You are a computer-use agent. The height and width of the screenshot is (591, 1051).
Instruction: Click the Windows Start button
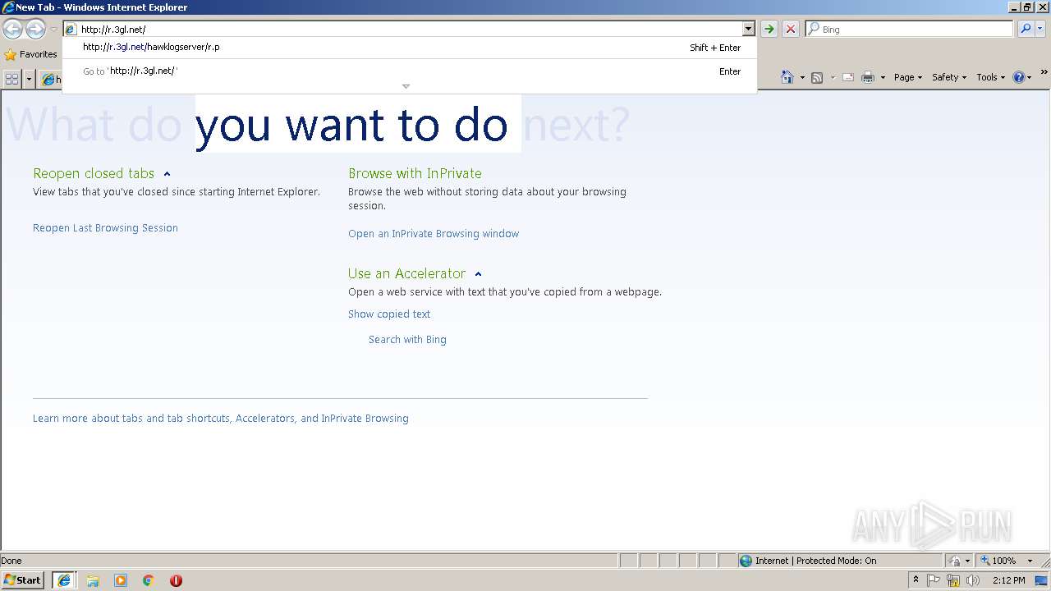pos(23,580)
